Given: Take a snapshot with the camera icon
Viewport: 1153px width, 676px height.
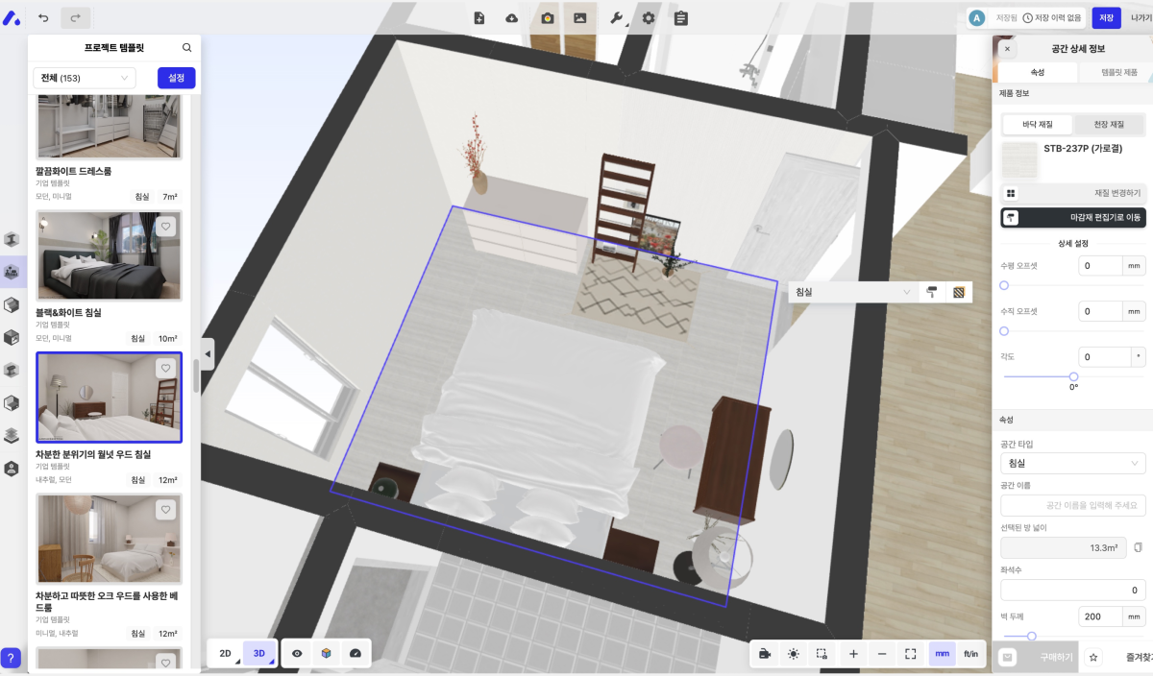Looking at the screenshot, I should (x=547, y=17).
